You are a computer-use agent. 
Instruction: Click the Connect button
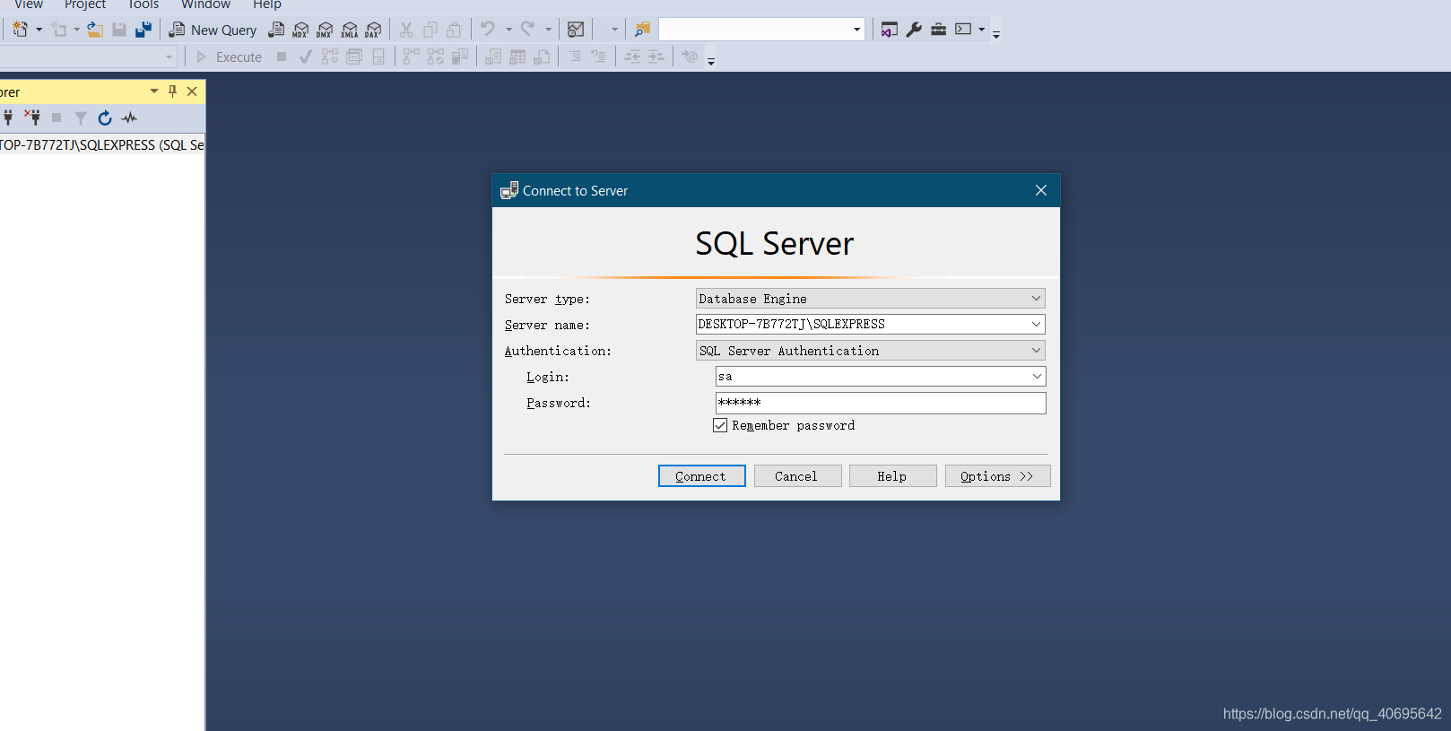(701, 476)
